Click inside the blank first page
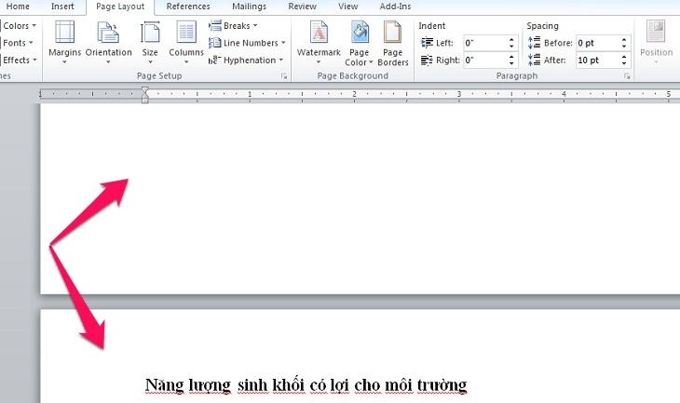The image size is (680, 403). 360,198
